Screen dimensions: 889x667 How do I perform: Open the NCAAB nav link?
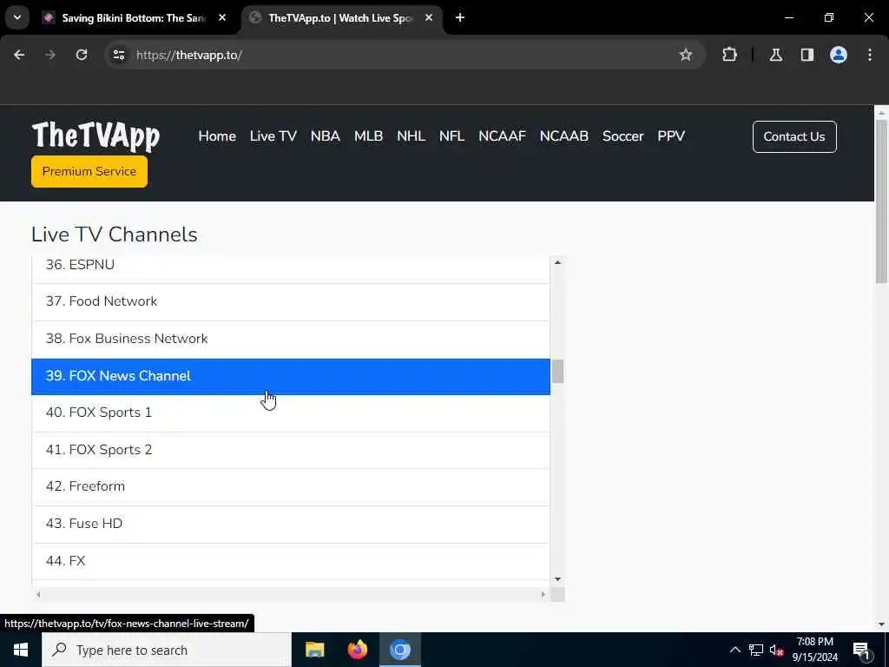pos(564,136)
